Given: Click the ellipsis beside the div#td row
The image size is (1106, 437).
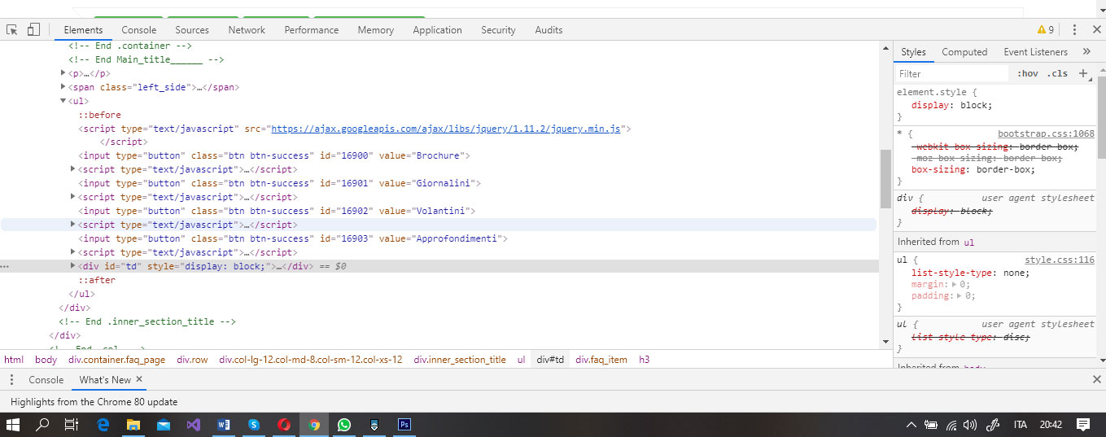Looking at the screenshot, I should 5,266.
